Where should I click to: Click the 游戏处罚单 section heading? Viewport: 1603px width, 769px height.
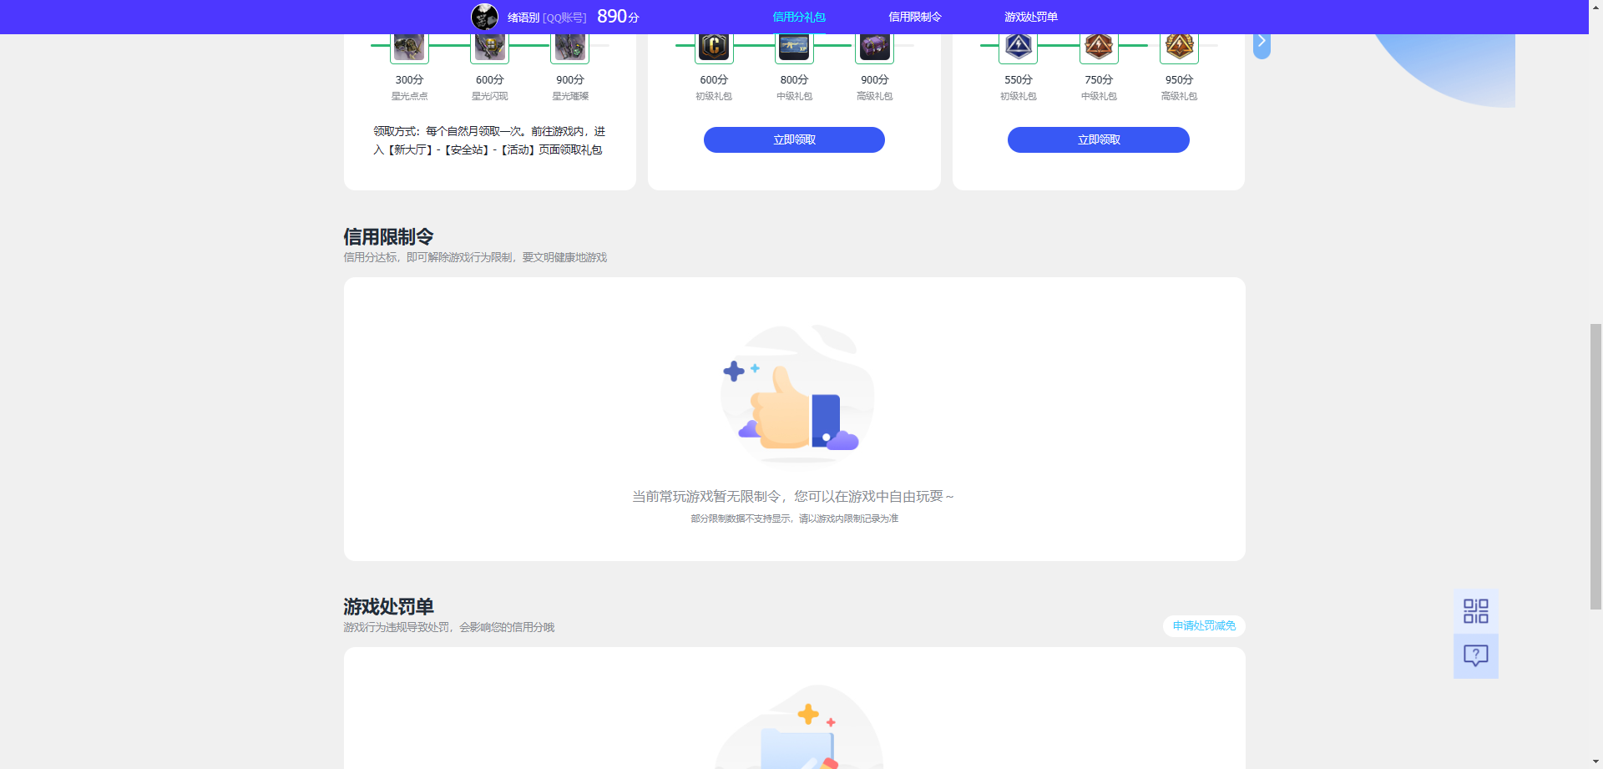[388, 606]
